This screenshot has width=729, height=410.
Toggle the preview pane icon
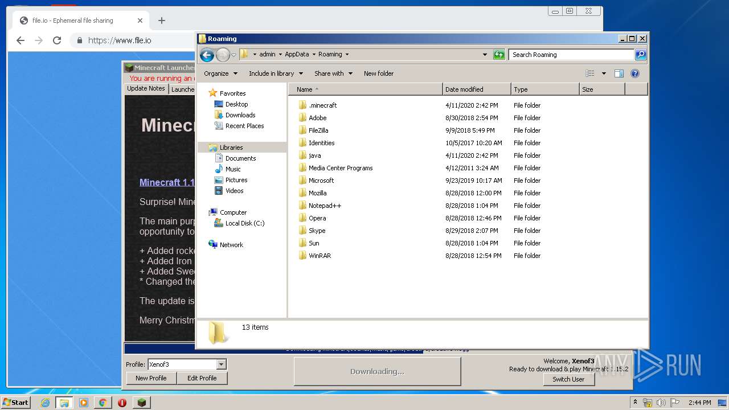(619, 73)
